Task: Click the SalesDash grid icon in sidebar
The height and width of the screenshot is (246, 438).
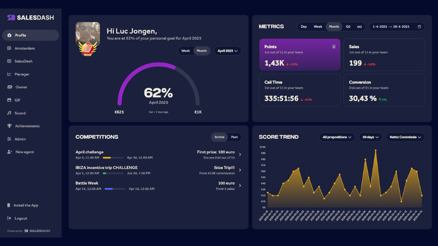Action: (x=9, y=61)
